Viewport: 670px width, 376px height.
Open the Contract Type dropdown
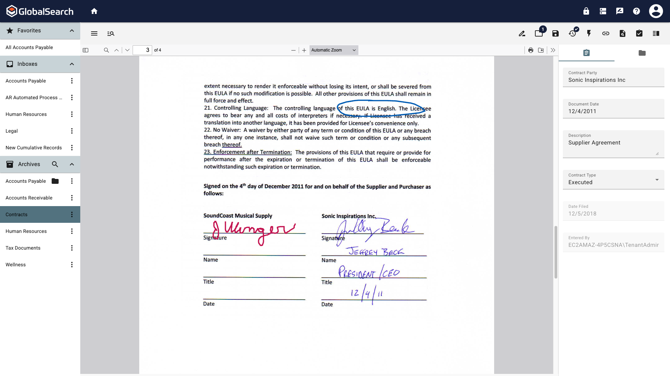(x=657, y=180)
